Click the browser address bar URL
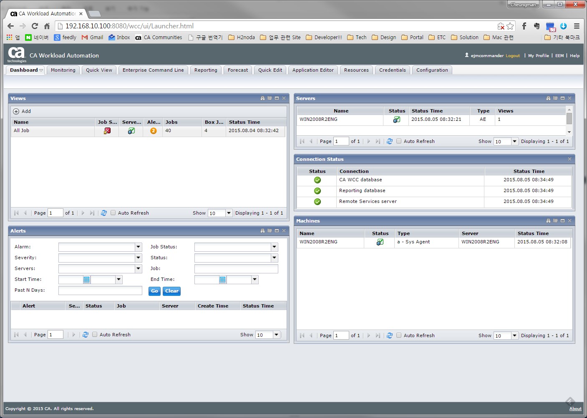Image resolution: width=587 pixels, height=418 pixels. click(x=129, y=26)
